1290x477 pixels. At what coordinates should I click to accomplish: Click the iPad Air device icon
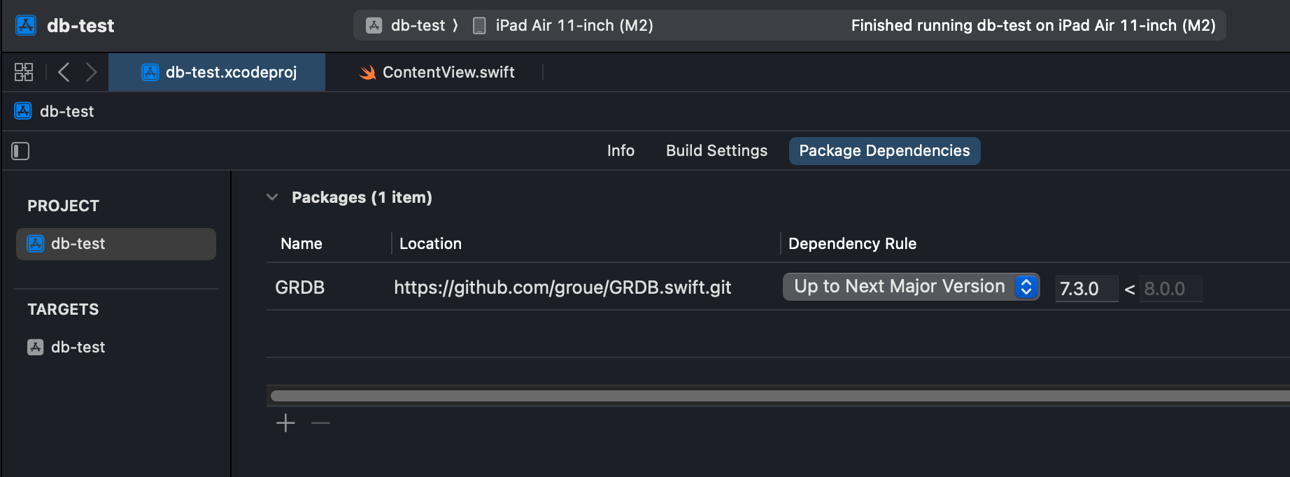coord(479,26)
